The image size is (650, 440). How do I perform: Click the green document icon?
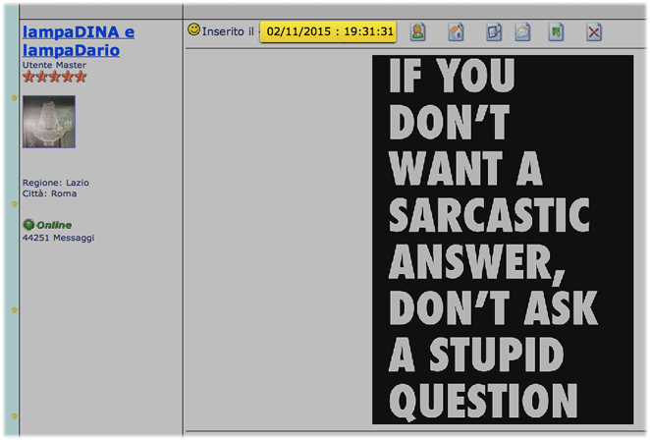coord(556,32)
